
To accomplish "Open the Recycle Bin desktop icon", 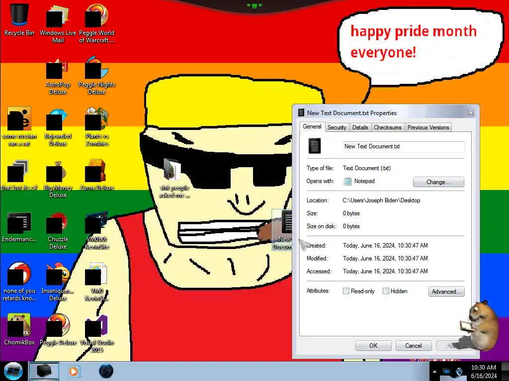I will pos(19,19).
